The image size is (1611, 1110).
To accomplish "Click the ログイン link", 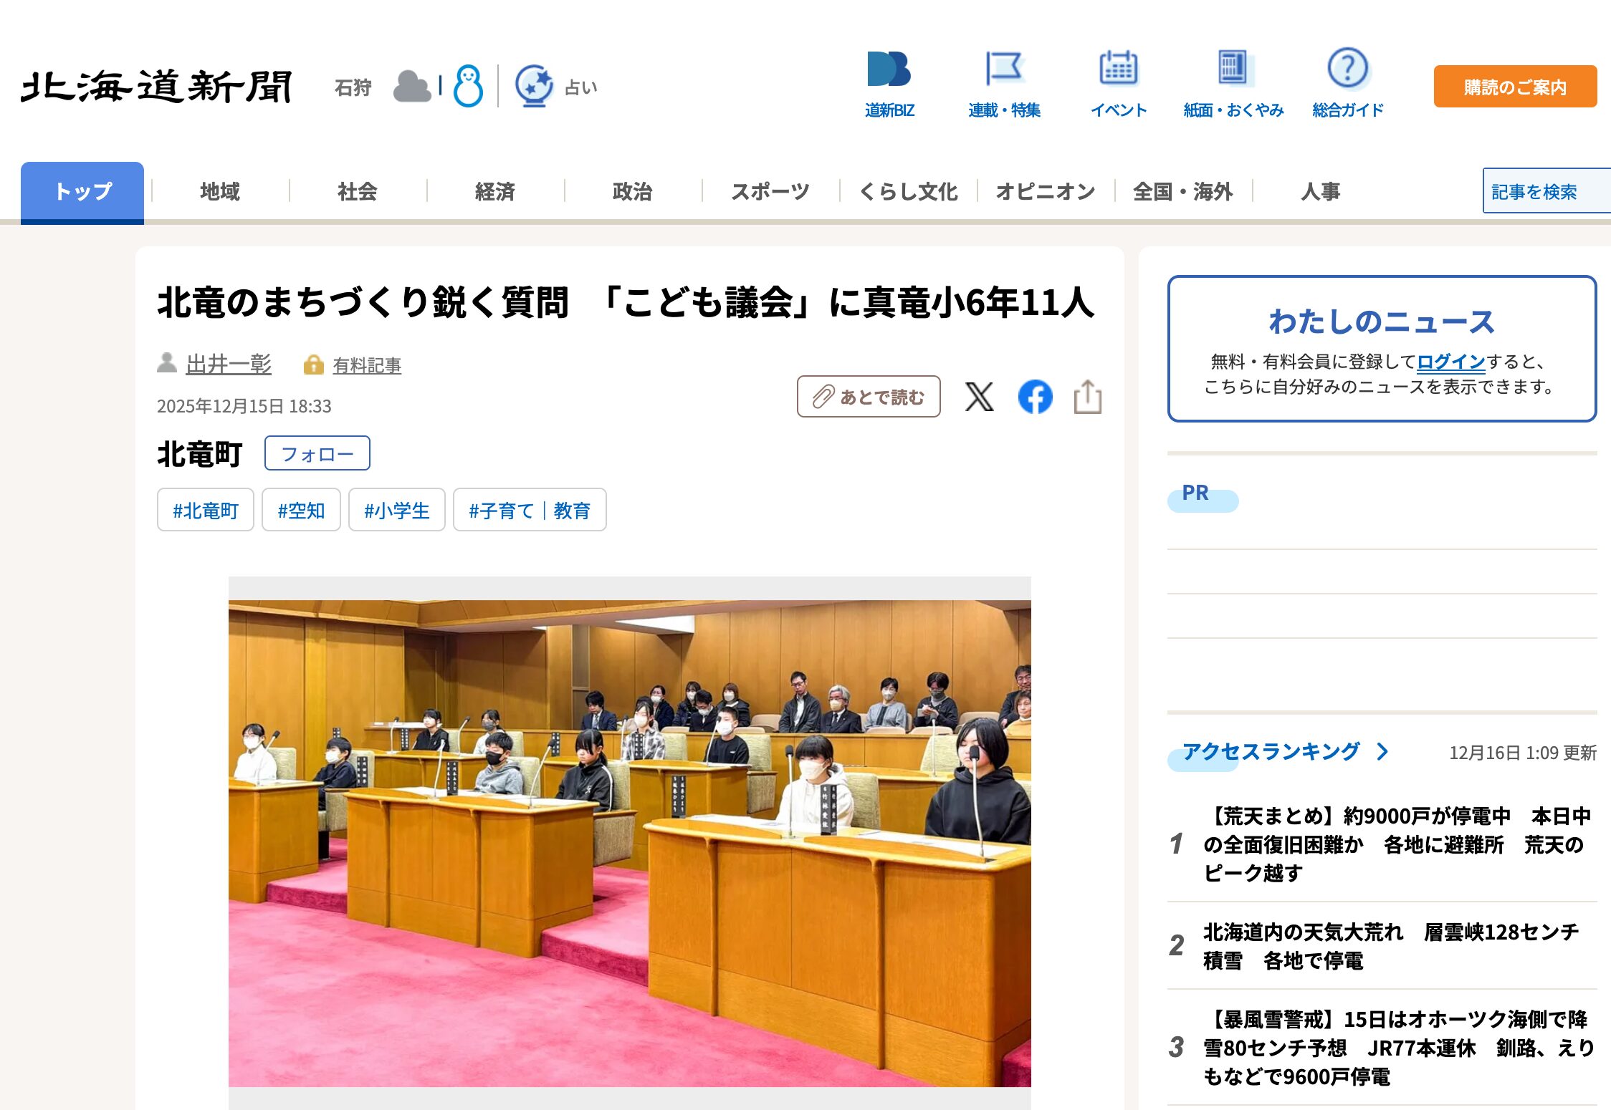I will click(1450, 362).
